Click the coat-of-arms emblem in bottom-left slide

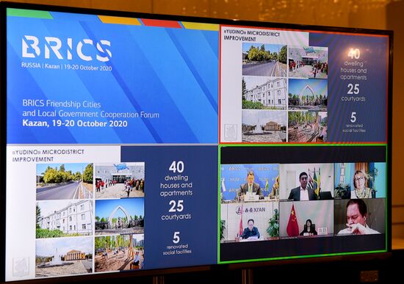21,266
